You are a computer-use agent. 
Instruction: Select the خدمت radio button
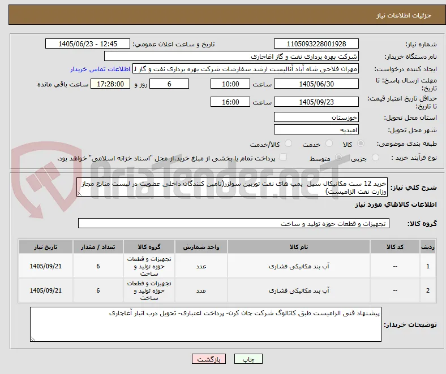click(x=329, y=143)
